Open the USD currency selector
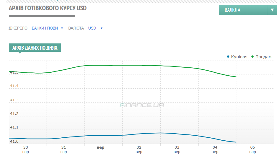The image size is (277, 156). (x=92, y=28)
